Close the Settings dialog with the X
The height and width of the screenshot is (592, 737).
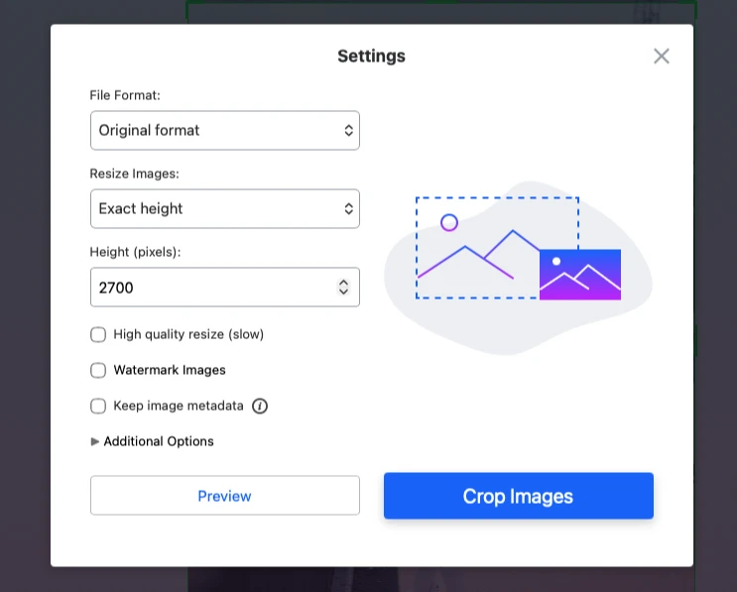click(x=662, y=57)
